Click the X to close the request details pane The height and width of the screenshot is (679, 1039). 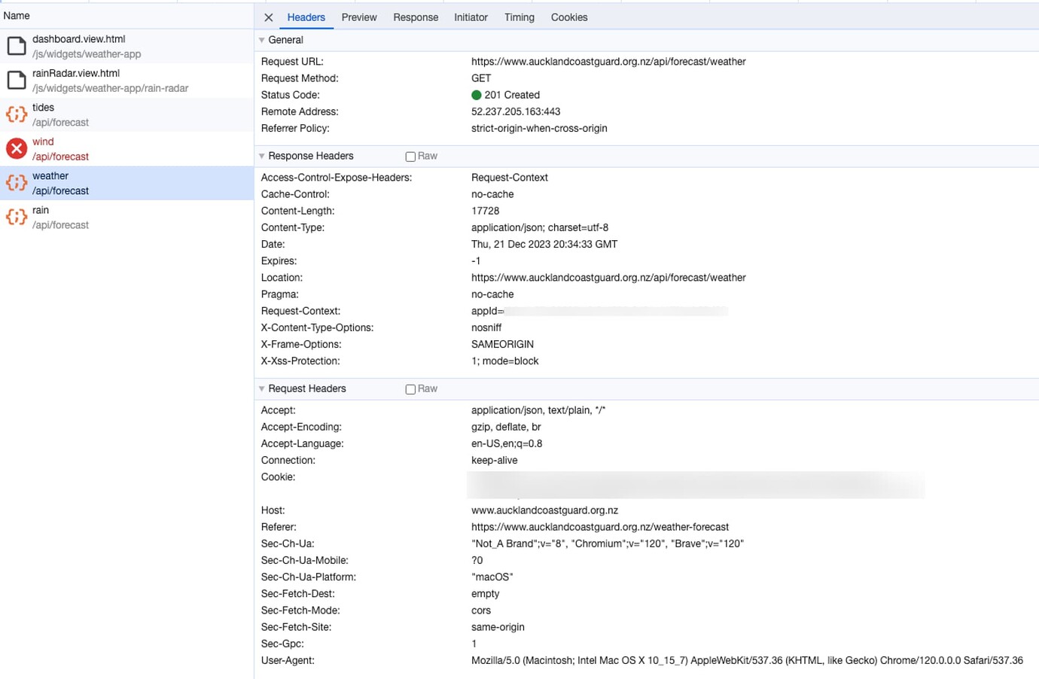(268, 17)
